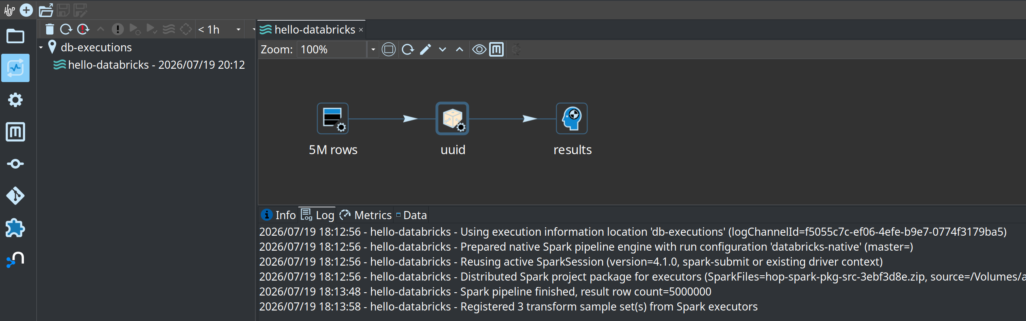Click the Save floppy disk icon
This screenshot has height=321, width=1026.
coord(63,10)
